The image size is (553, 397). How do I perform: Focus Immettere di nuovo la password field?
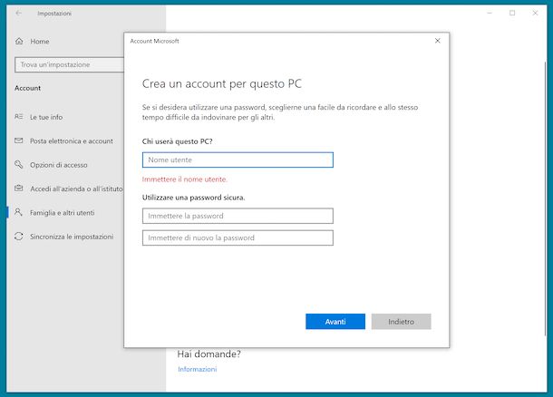pos(238,237)
